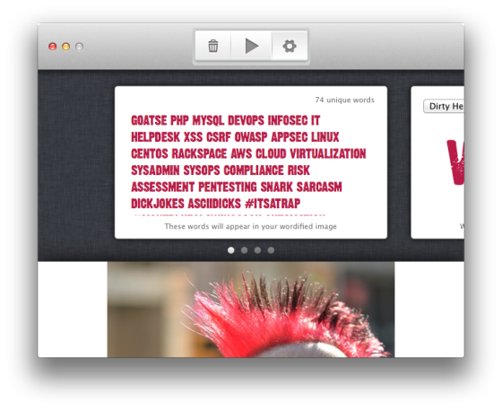Screen dimensions: 502x410
Task: Select the first page indicator dot
Action: point(231,250)
